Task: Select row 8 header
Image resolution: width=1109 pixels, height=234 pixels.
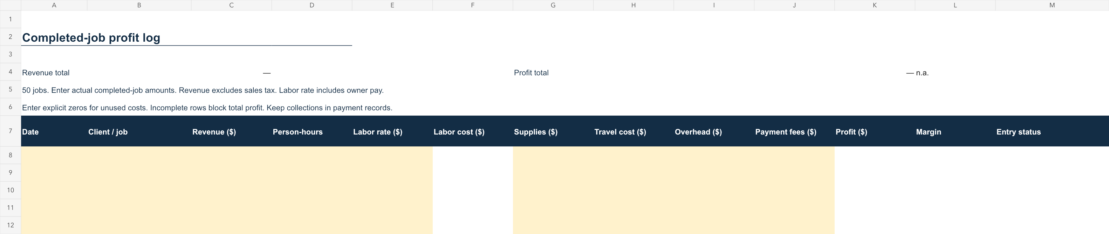Action: point(10,155)
